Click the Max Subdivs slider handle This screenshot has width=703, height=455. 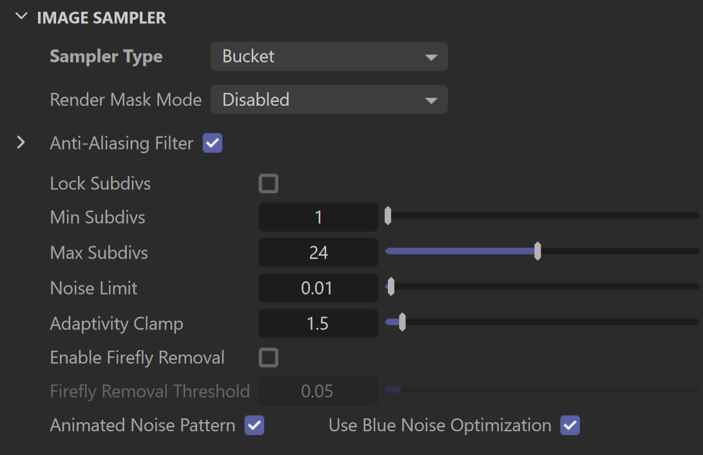tap(537, 251)
